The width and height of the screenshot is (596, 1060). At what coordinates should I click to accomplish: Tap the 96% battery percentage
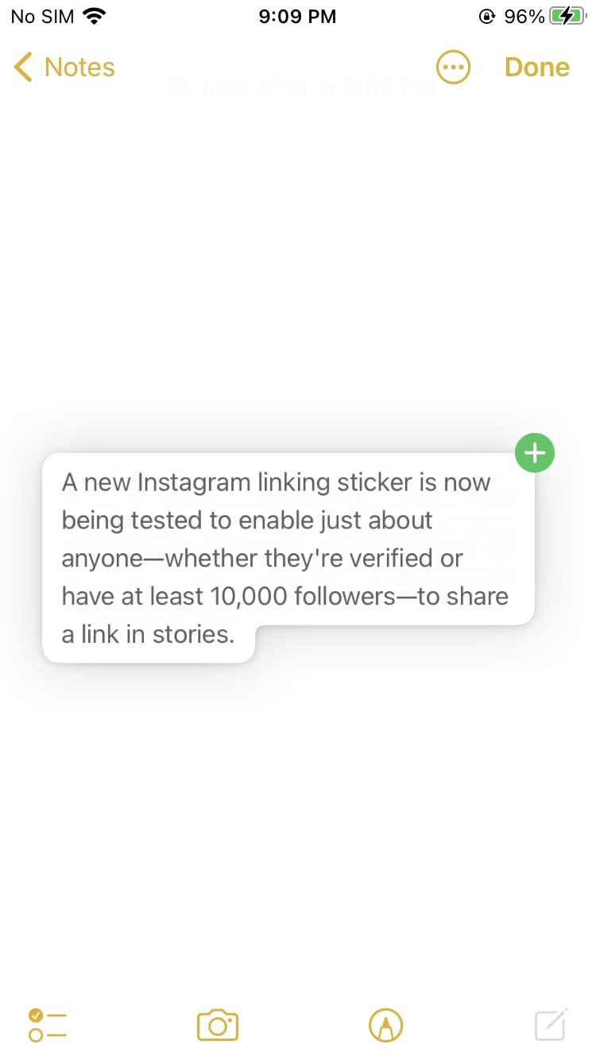(x=524, y=16)
